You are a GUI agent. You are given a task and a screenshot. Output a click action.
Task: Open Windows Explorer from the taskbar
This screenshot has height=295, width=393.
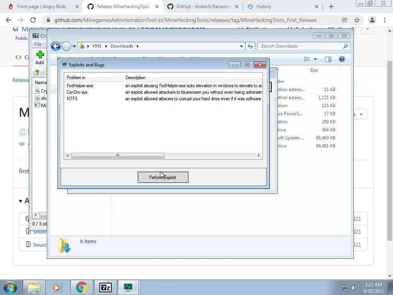coord(34,287)
